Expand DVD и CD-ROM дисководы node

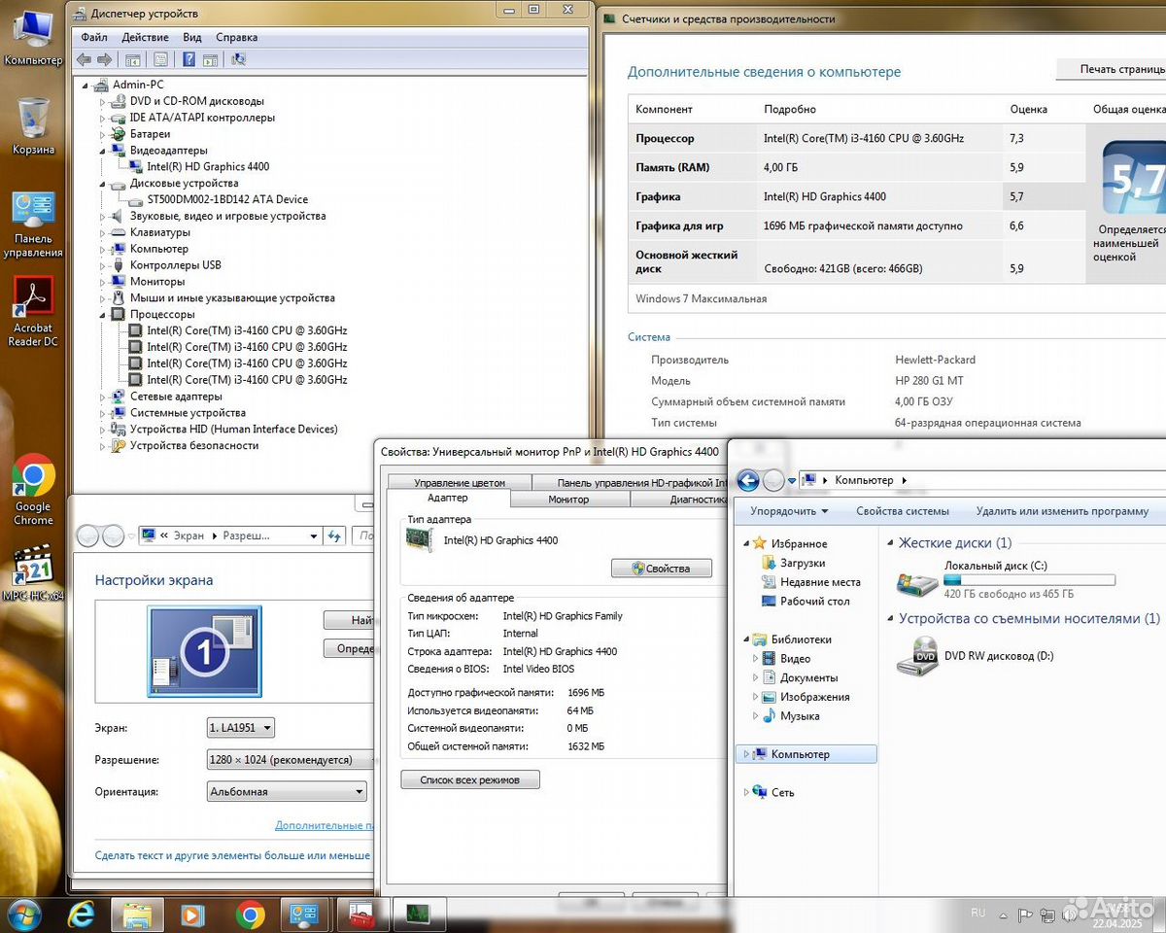click(x=103, y=101)
